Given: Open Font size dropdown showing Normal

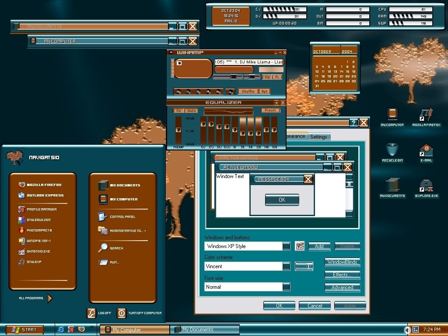Looking at the screenshot, I should pos(286,287).
